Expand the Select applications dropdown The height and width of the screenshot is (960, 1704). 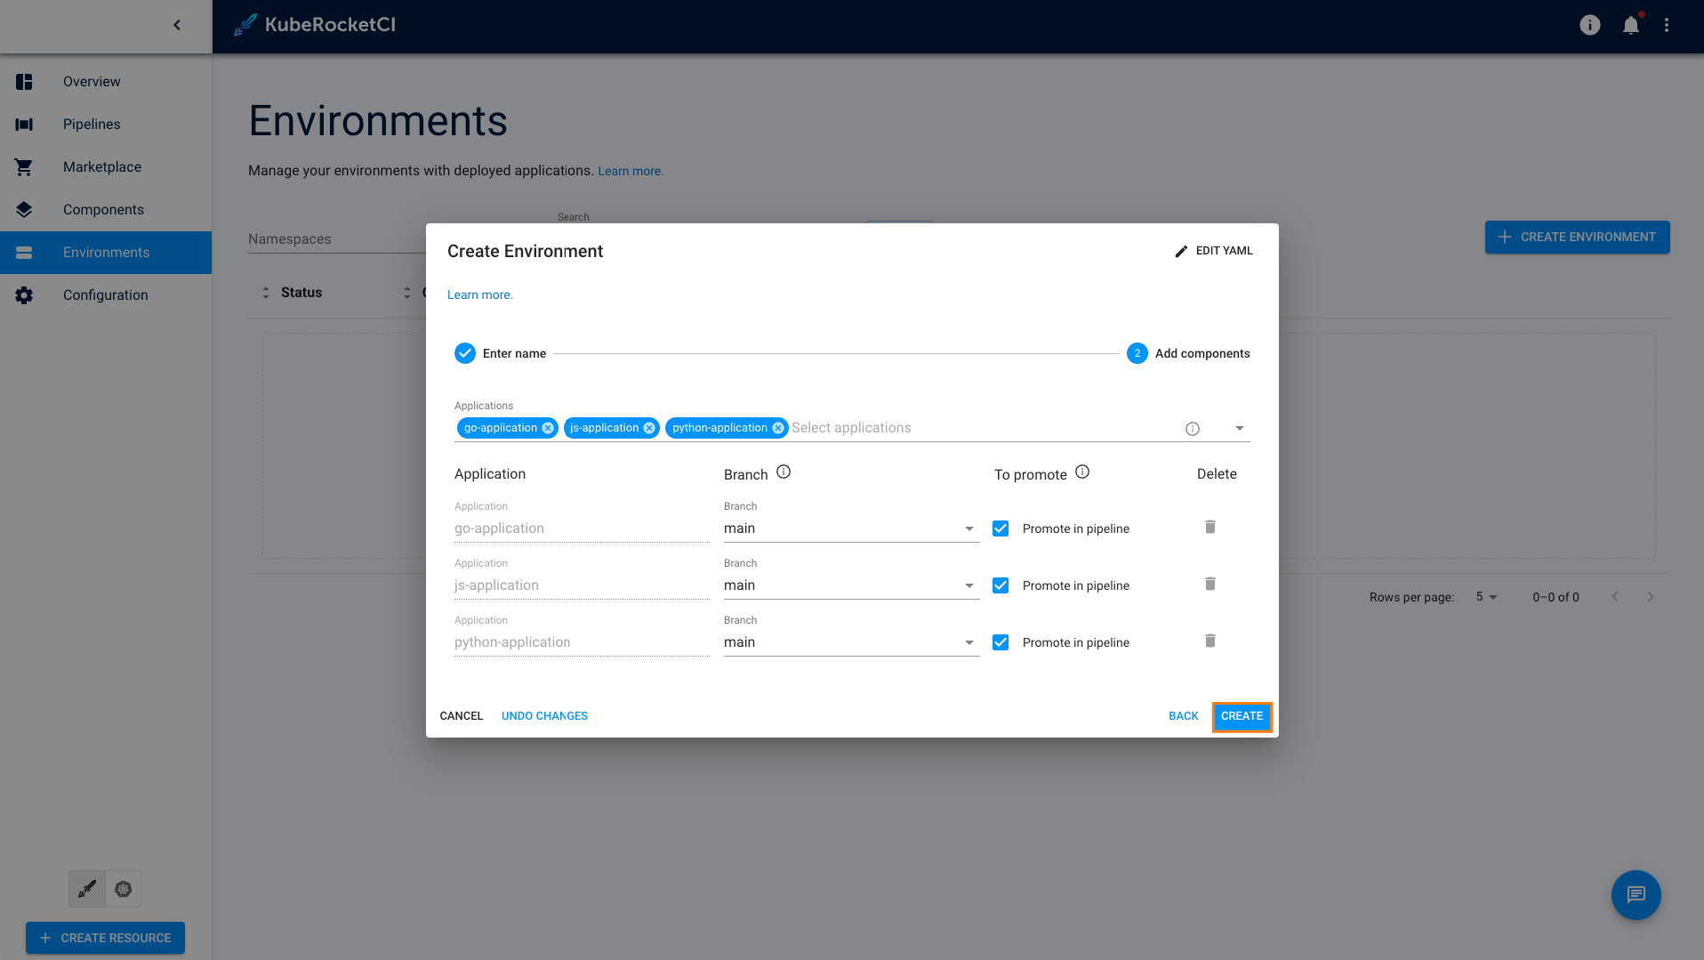1239,427
